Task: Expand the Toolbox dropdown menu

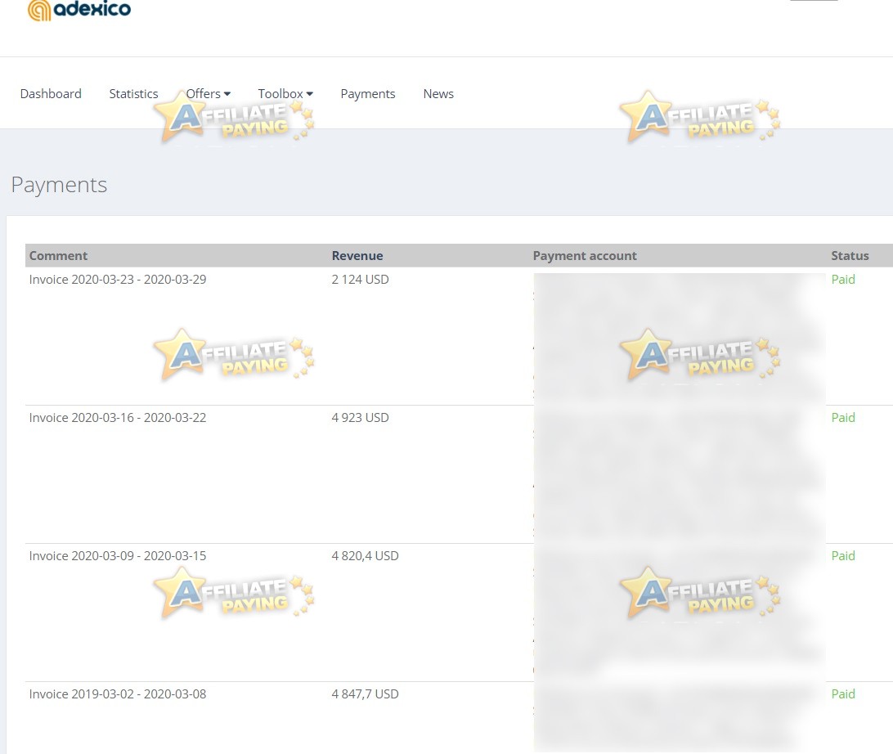Action: [x=285, y=94]
